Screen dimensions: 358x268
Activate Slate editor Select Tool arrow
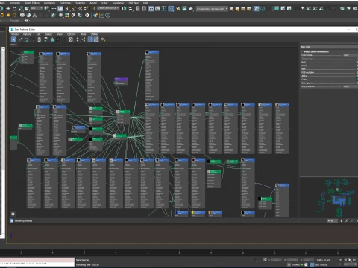(x=13, y=39)
